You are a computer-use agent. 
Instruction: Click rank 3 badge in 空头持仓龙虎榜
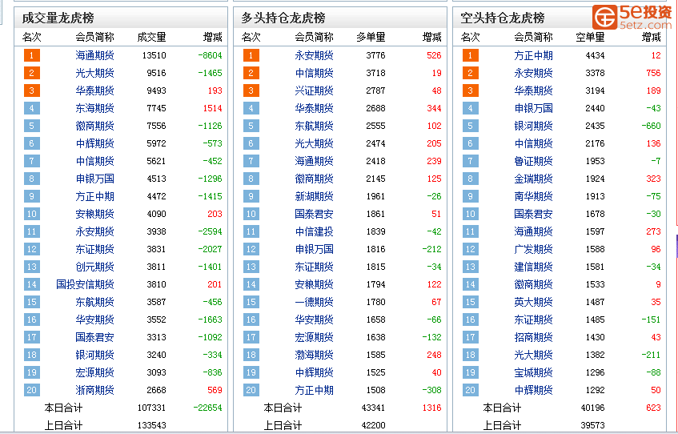pyautogui.click(x=470, y=90)
